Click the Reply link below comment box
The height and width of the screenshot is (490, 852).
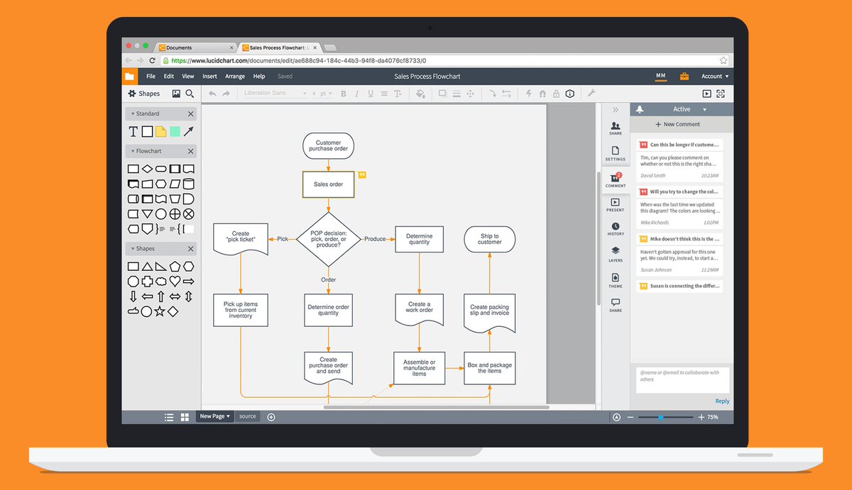[x=722, y=401]
